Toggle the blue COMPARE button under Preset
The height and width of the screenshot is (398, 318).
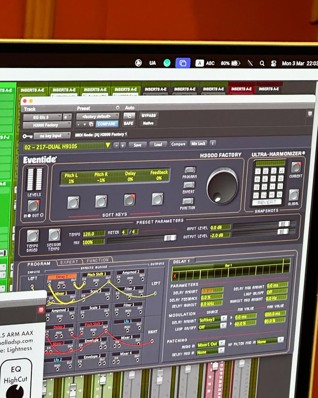(106, 124)
